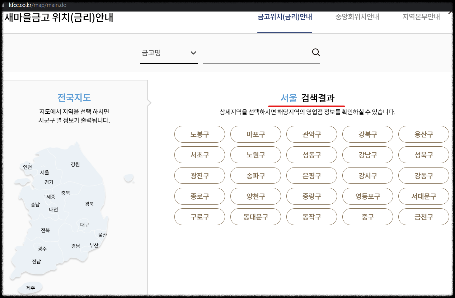Select 종로구 district button

199,196
